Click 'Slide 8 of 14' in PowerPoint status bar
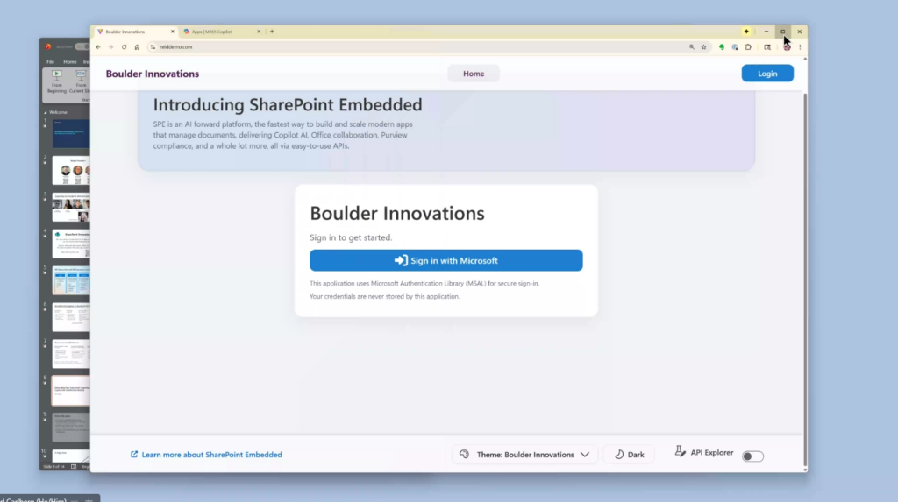This screenshot has width=898, height=502. (54, 466)
